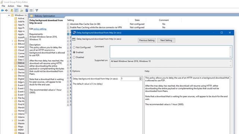Select Enable Peer Caching via VPN setting
Image resolution: width=239 pixels, height=134 pixels.
tap(96, 27)
